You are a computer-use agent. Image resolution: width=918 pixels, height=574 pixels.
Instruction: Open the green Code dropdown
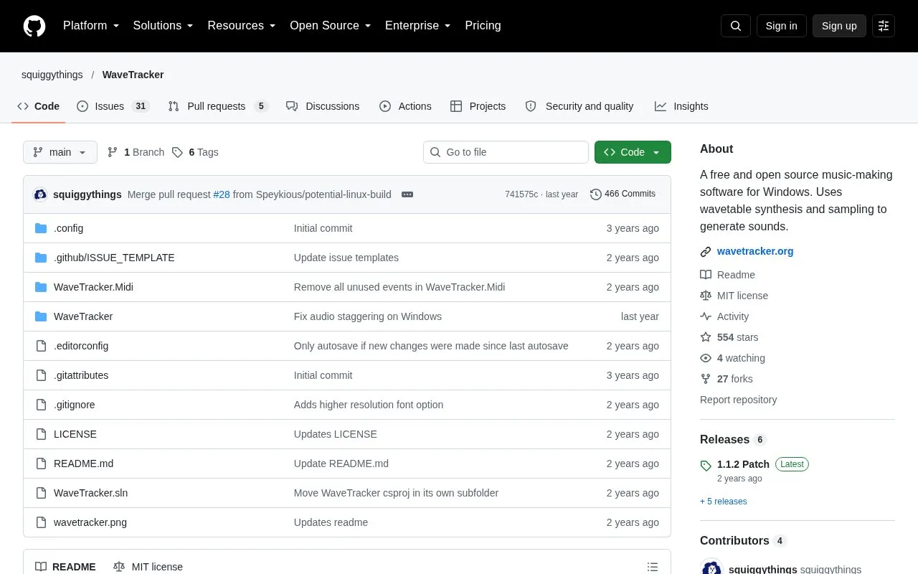(x=633, y=152)
